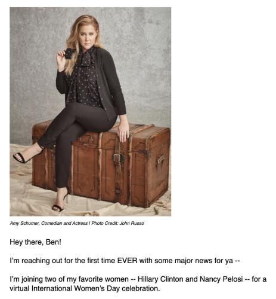Click the word 'virtual' in the last line

[20, 288]
